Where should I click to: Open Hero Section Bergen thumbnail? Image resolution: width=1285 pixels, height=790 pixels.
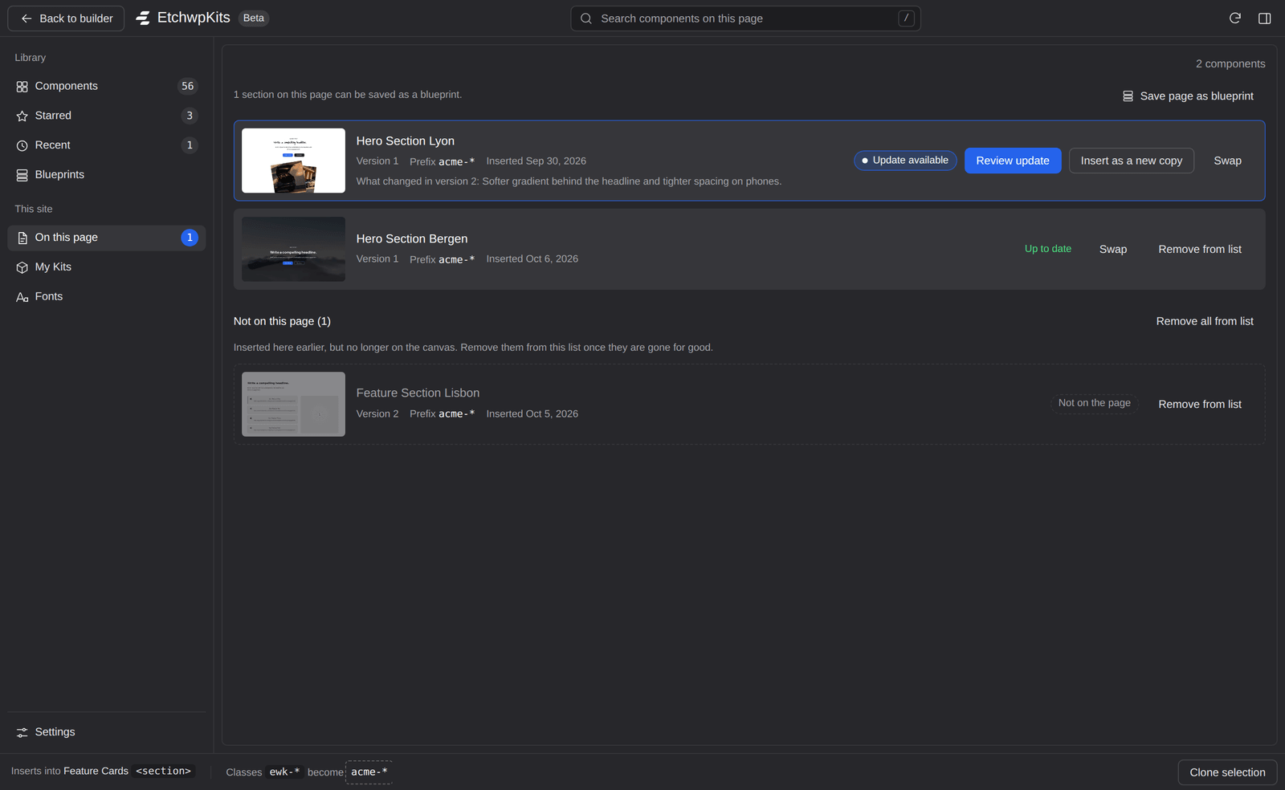(x=293, y=249)
